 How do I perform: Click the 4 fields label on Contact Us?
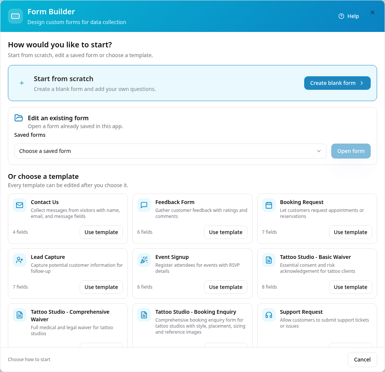pyautogui.click(x=20, y=232)
